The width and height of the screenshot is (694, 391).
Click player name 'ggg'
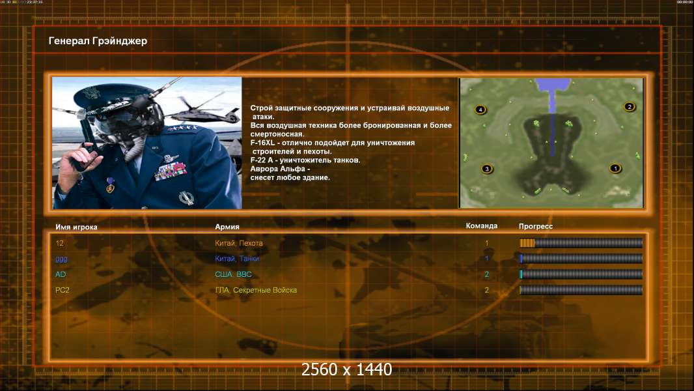(x=61, y=259)
